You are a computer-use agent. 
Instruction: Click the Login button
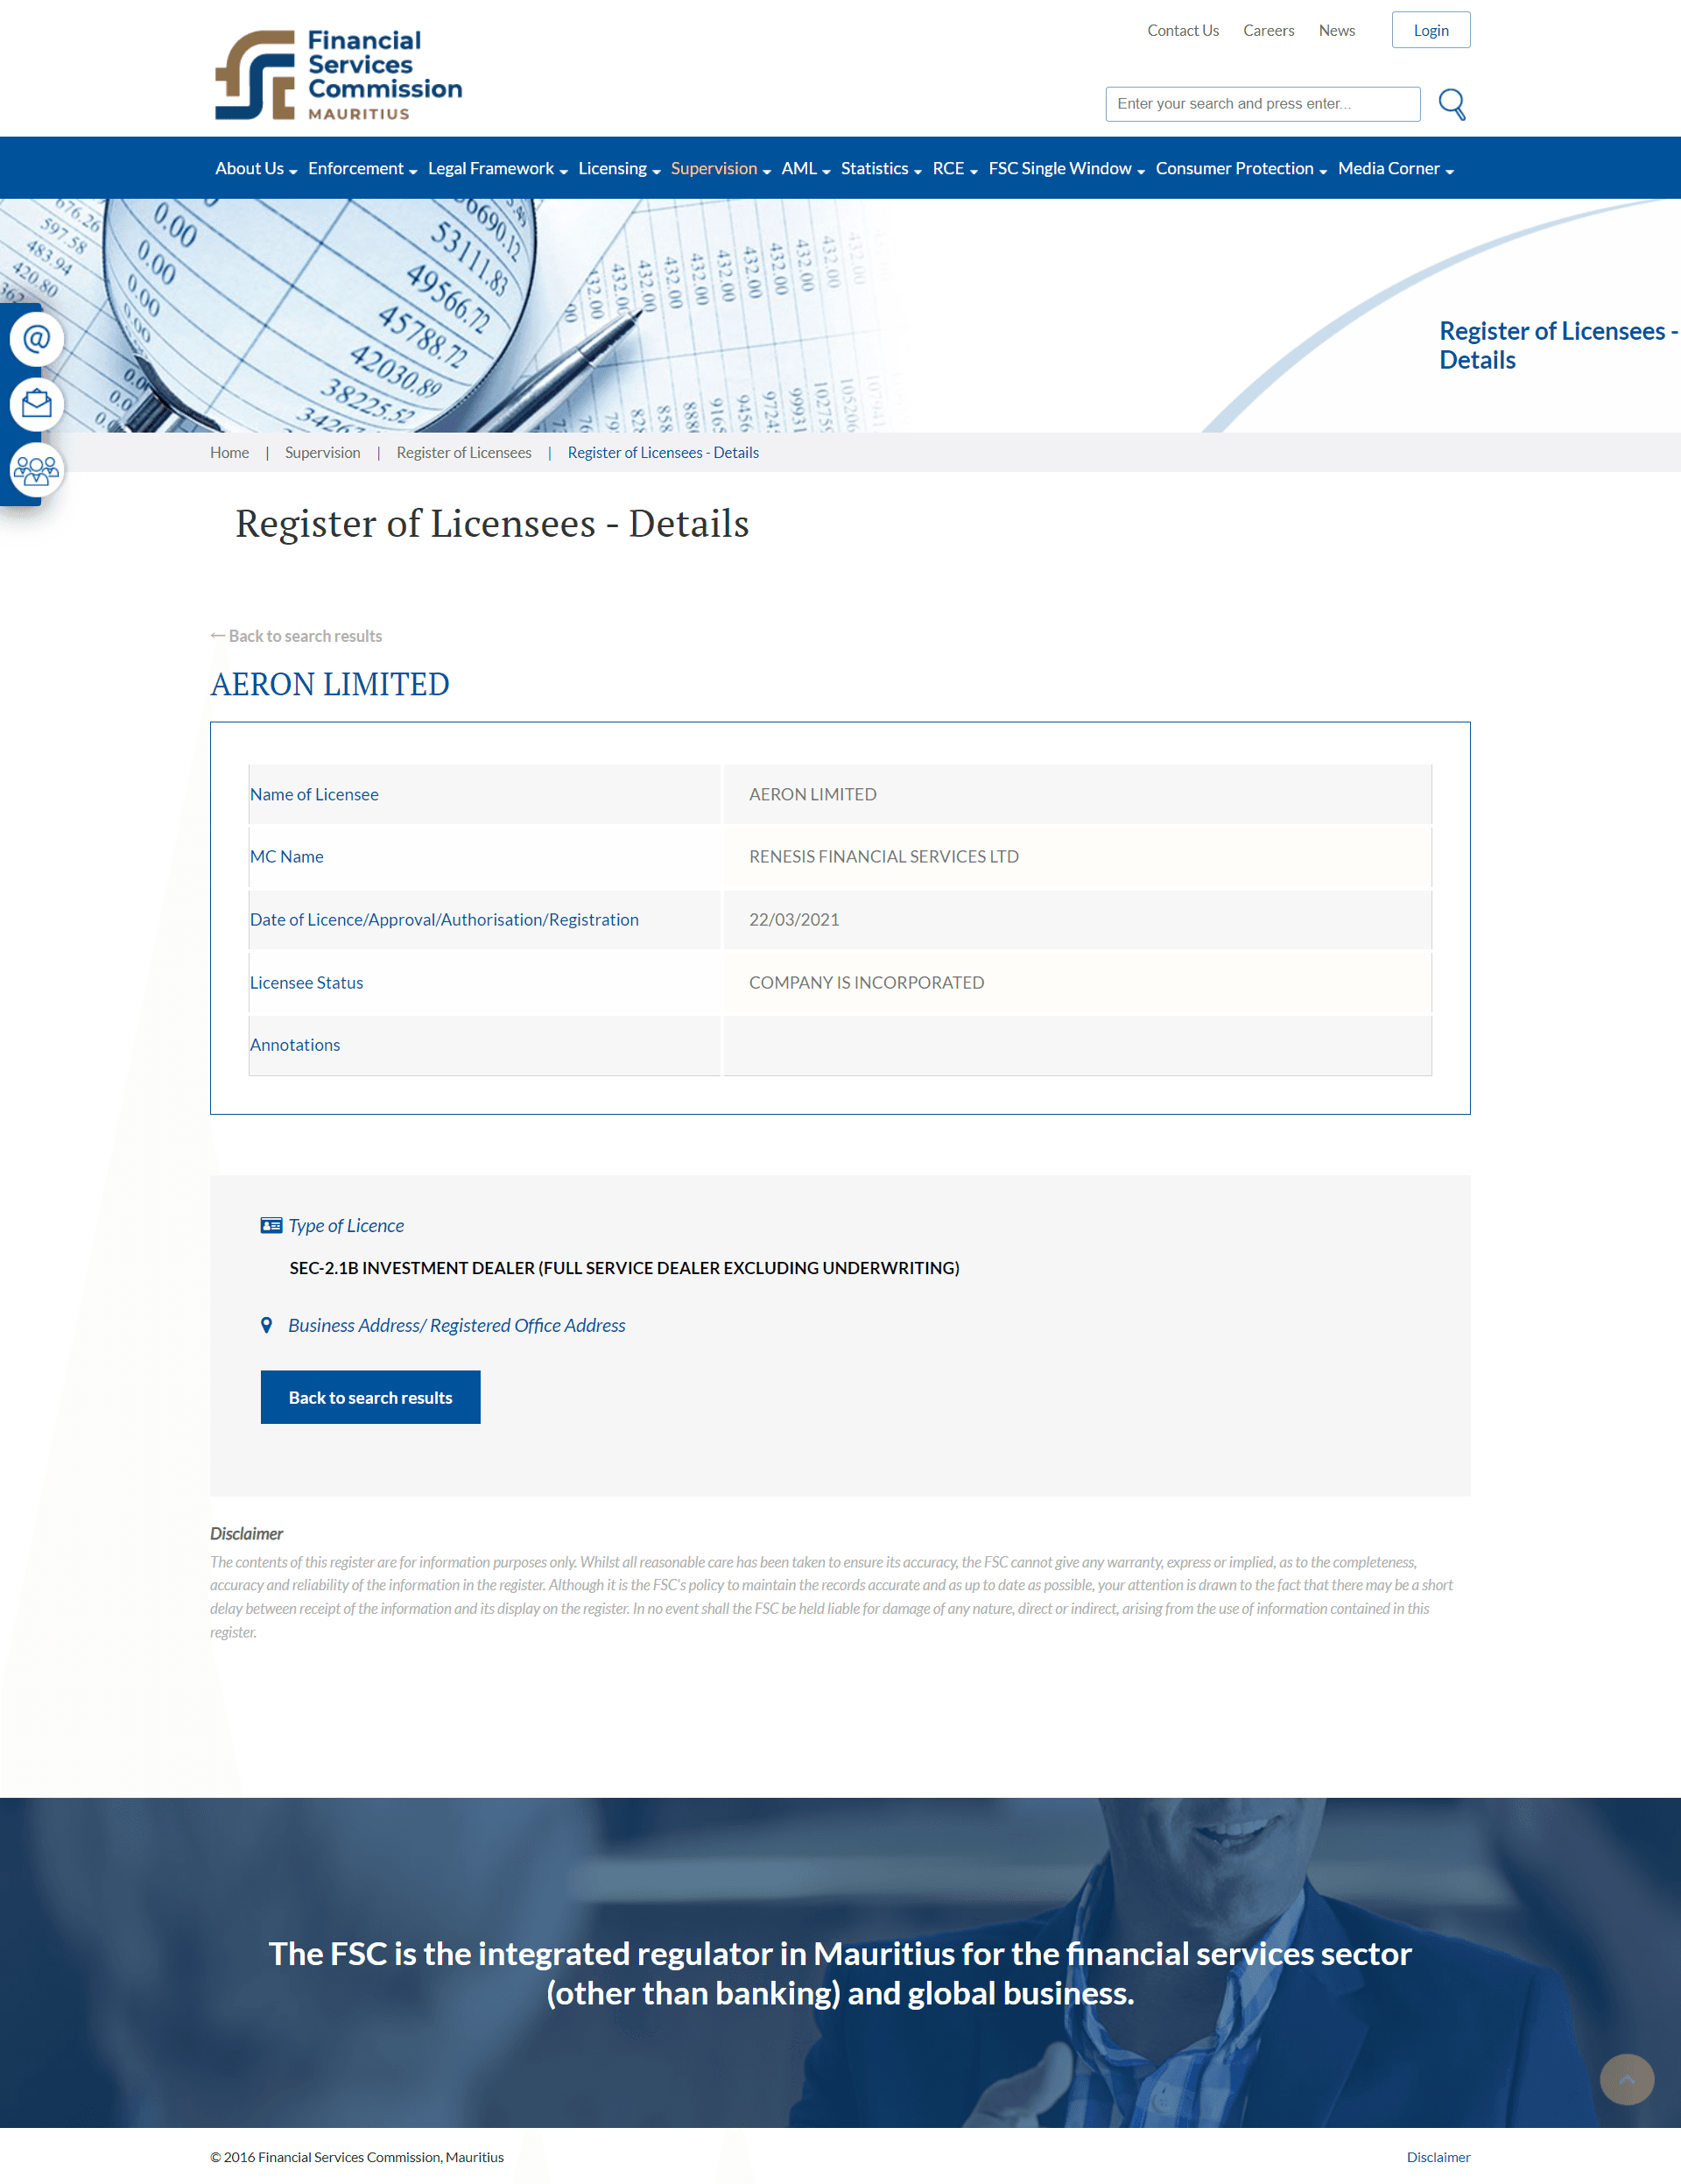[1430, 30]
